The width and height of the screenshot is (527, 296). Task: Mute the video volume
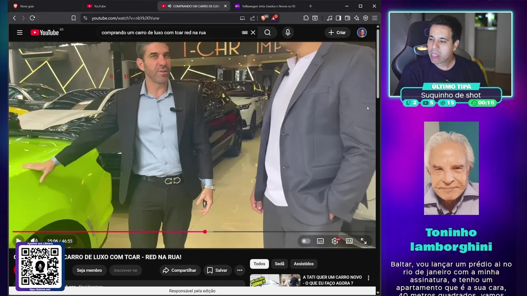tap(34, 241)
